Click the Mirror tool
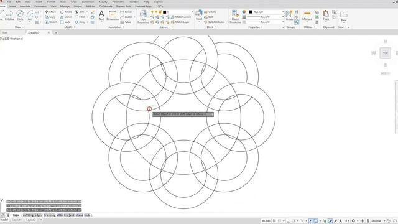398x224 pixels. pyautogui.click(x=66, y=17)
